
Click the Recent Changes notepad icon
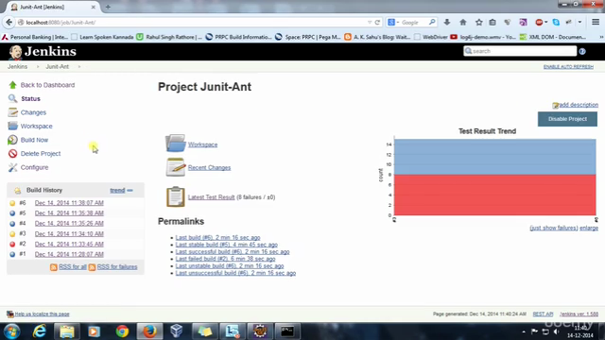click(176, 167)
